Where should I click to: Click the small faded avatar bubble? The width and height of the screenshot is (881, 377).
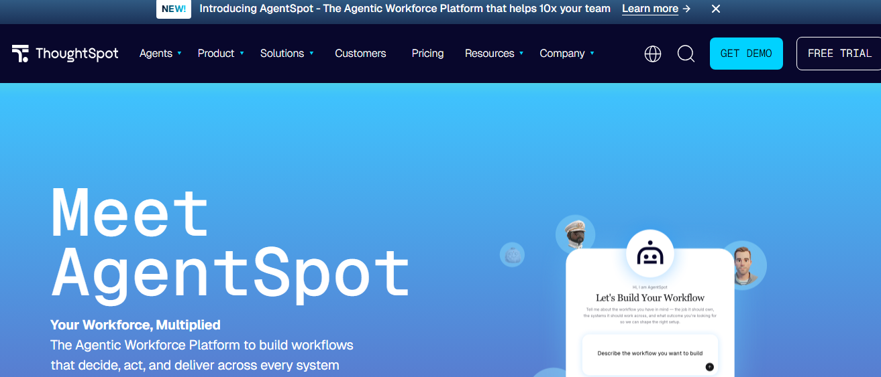coord(513,254)
